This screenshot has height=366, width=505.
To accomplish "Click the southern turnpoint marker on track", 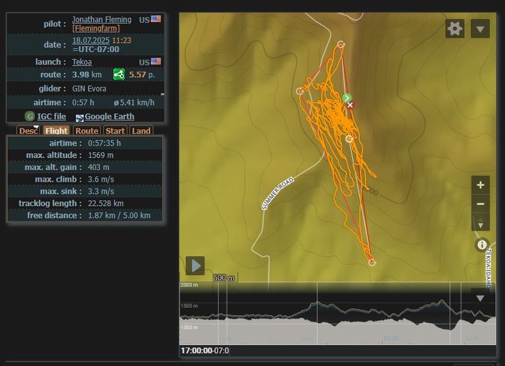I will (x=372, y=263).
